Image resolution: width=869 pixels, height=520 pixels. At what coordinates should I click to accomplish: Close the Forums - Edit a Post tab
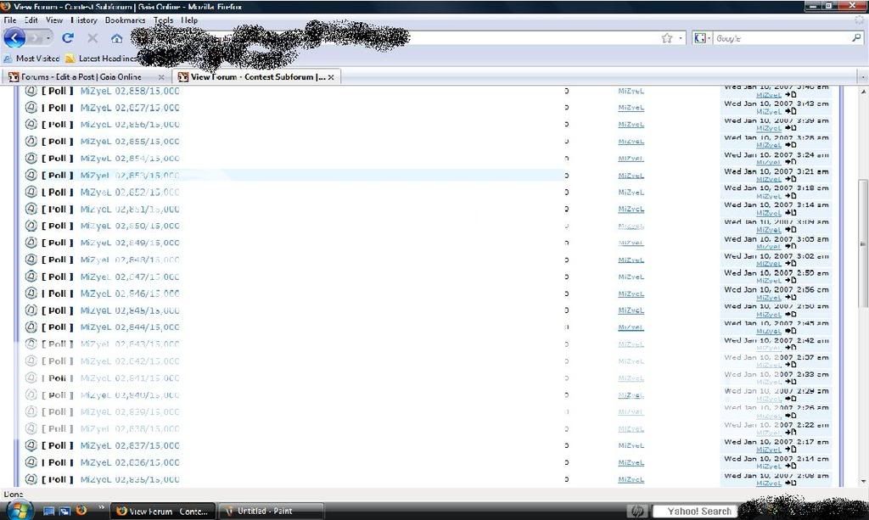(161, 76)
